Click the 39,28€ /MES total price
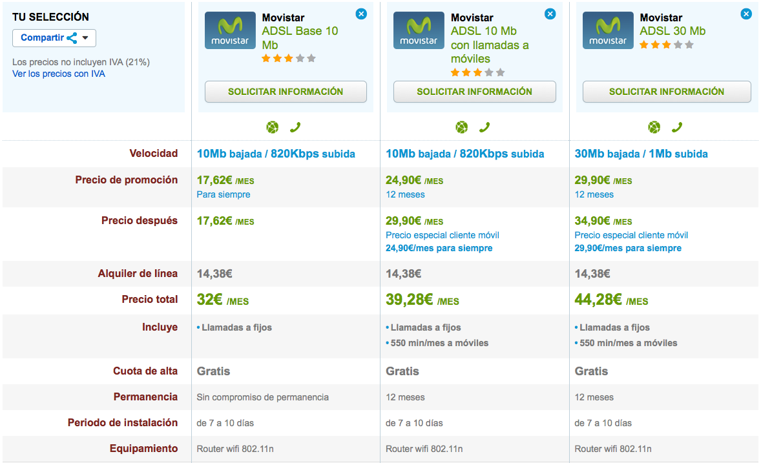Image resolution: width=761 pixels, height=463 pixels. point(422,300)
